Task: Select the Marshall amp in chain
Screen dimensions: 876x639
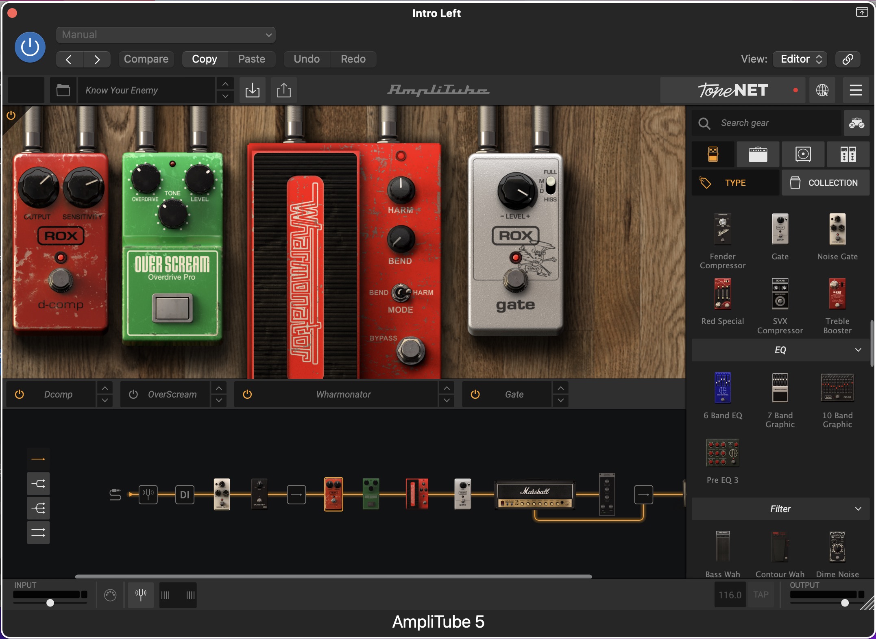Action: pyautogui.click(x=535, y=494)
